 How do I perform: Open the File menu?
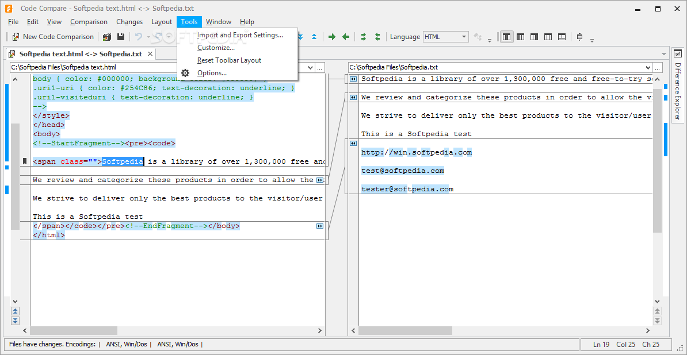13,22
